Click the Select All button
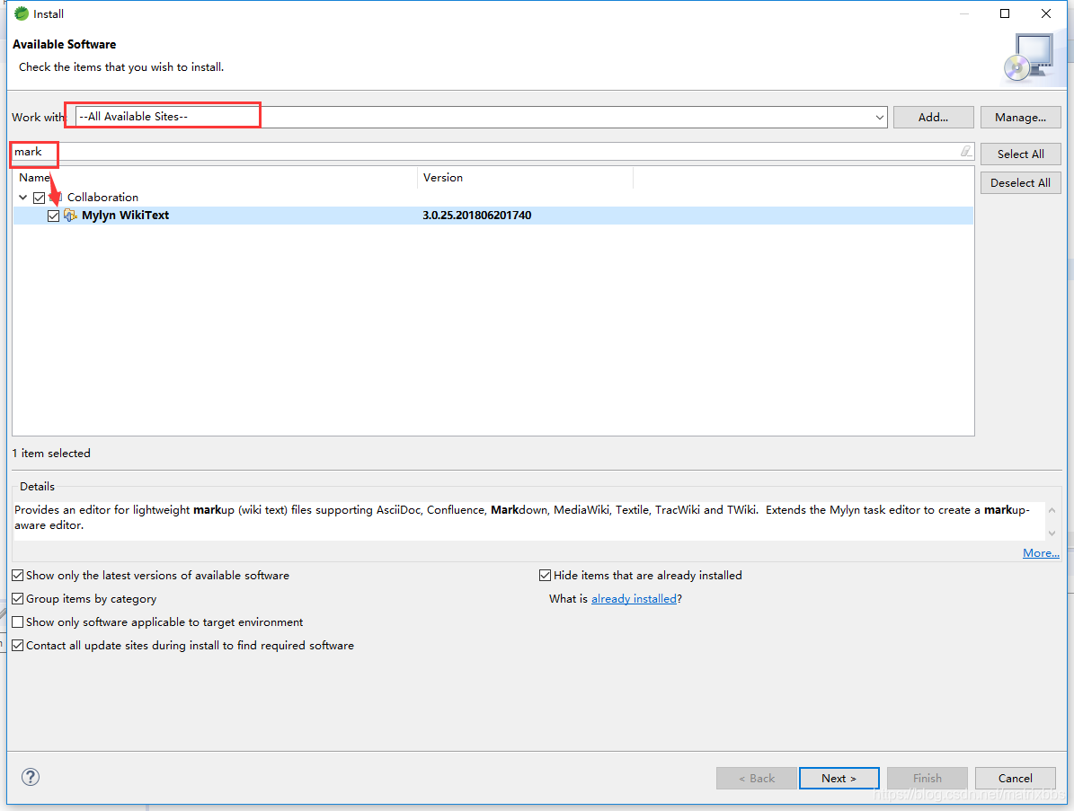 click(x=1020, y=154)
